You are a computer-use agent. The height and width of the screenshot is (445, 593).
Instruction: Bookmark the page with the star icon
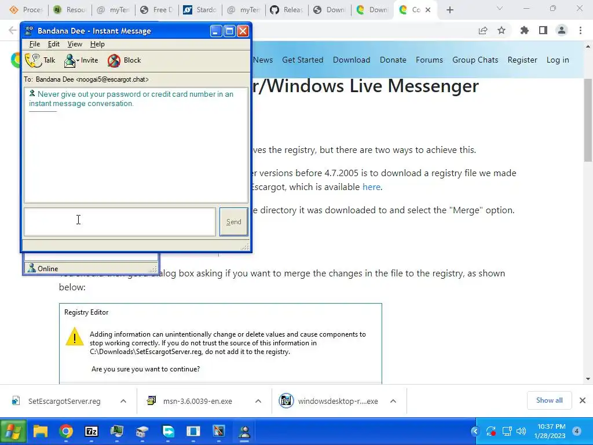[502, 30]
